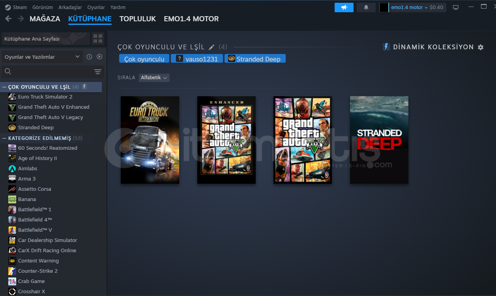Image resolution: width=496 pixels, height=296 pixels.
Task: Click the Grand Theft Auto V Enhanced icon
Action: pos(12,107)
